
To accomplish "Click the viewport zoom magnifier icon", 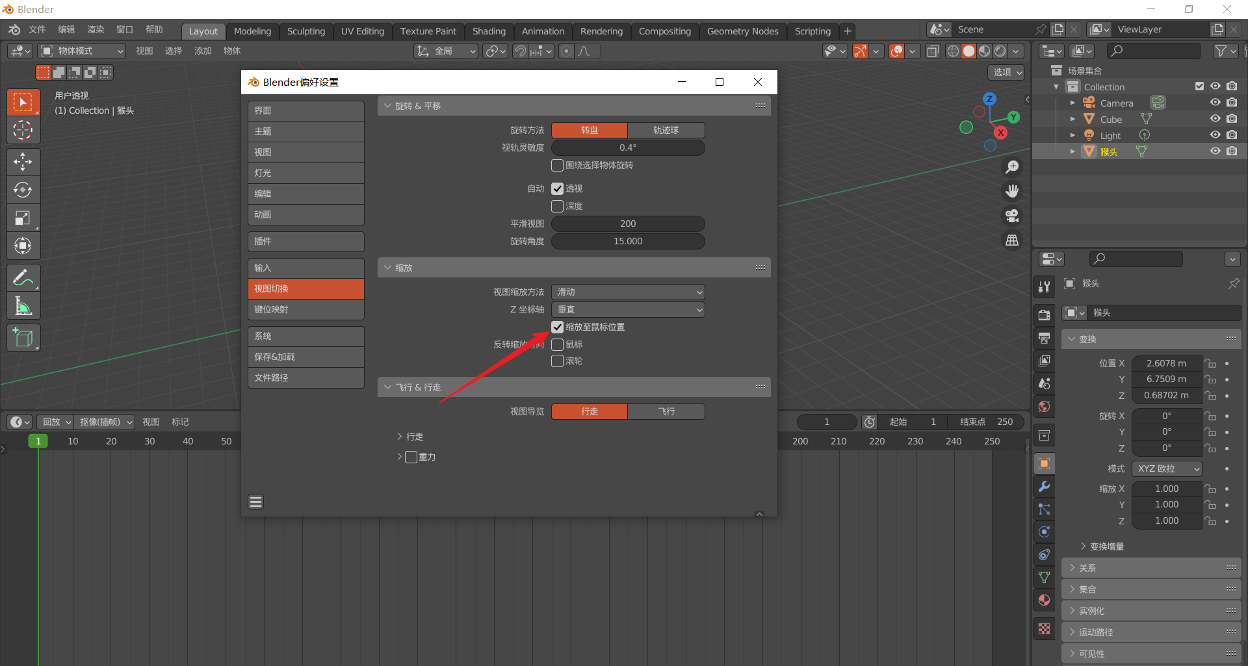I will point(1012,167).
